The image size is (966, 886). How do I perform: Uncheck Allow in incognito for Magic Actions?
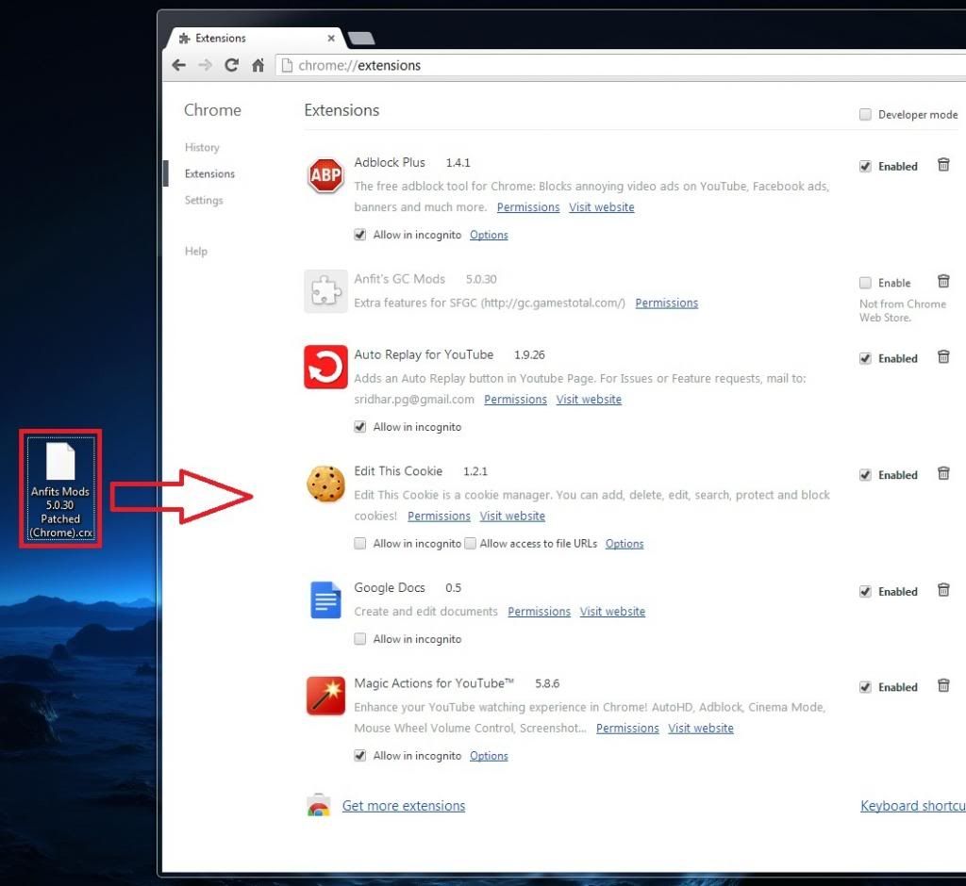click(359, 756)
